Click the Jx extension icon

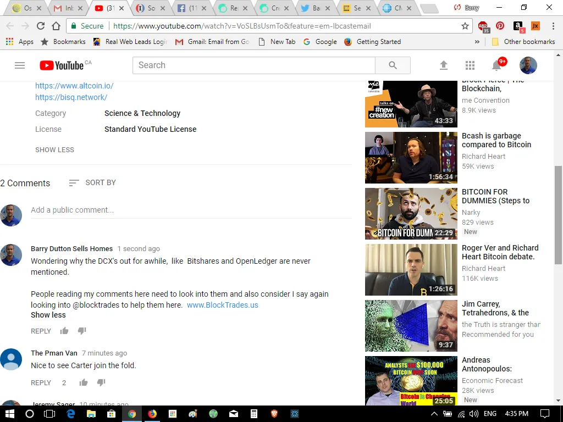pyautogui.click(x=536, y=26)
